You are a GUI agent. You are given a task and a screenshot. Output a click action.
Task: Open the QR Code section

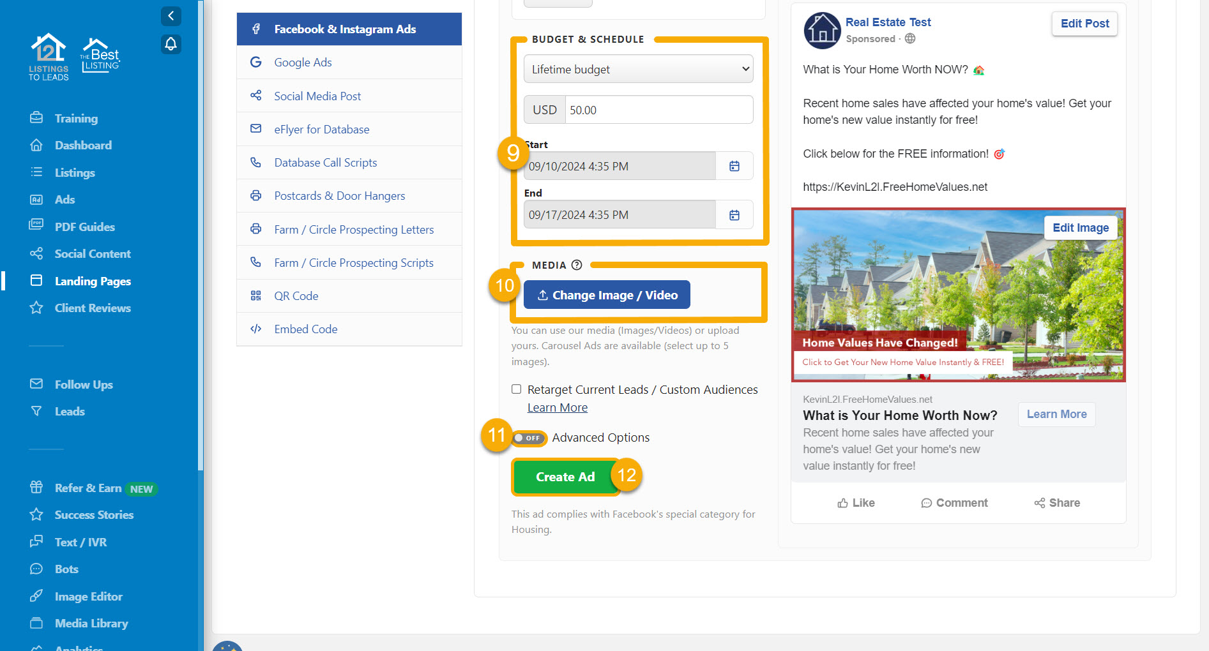[x=296, y=296]
